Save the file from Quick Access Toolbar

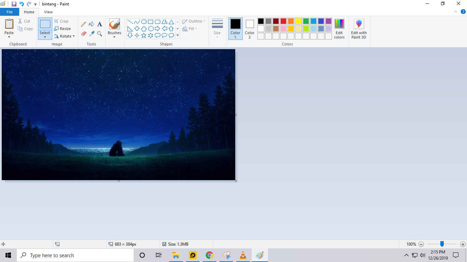(x=14, y=4)
